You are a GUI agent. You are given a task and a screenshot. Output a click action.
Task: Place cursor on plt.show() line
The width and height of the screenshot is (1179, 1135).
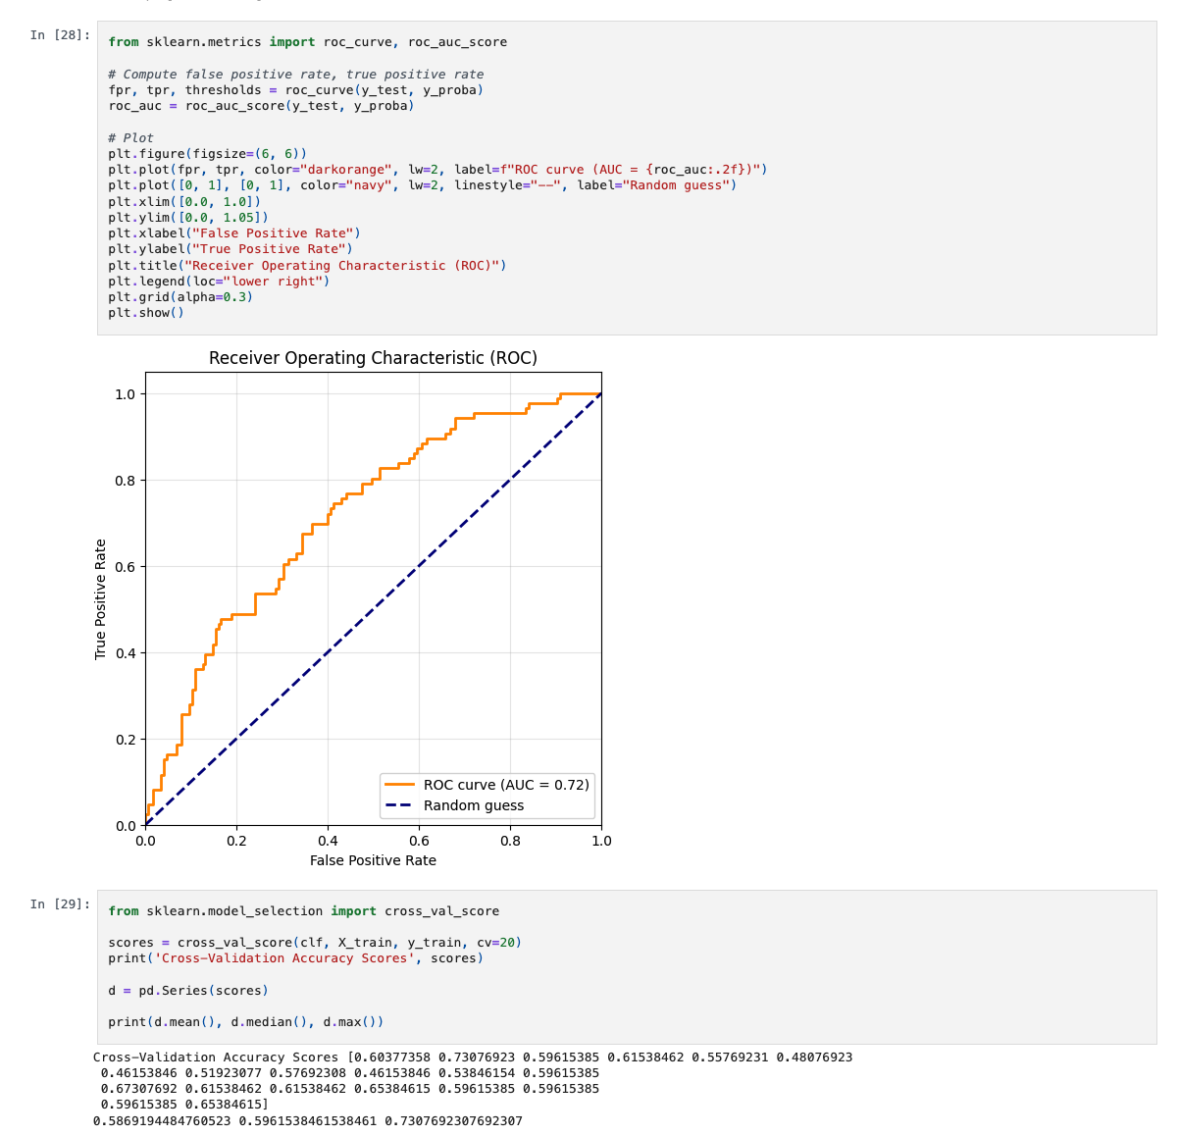pyautogui.click(x=146, y=313)
